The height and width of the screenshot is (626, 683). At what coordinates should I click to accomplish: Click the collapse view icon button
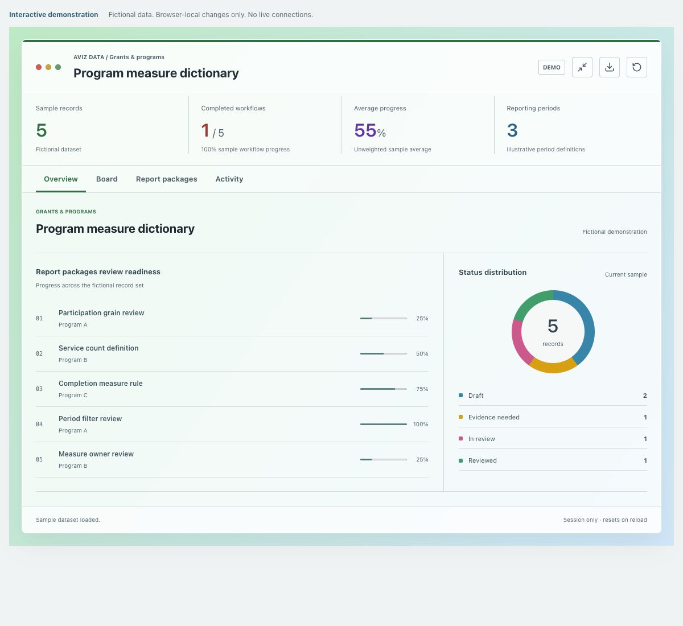coord(582,67)
